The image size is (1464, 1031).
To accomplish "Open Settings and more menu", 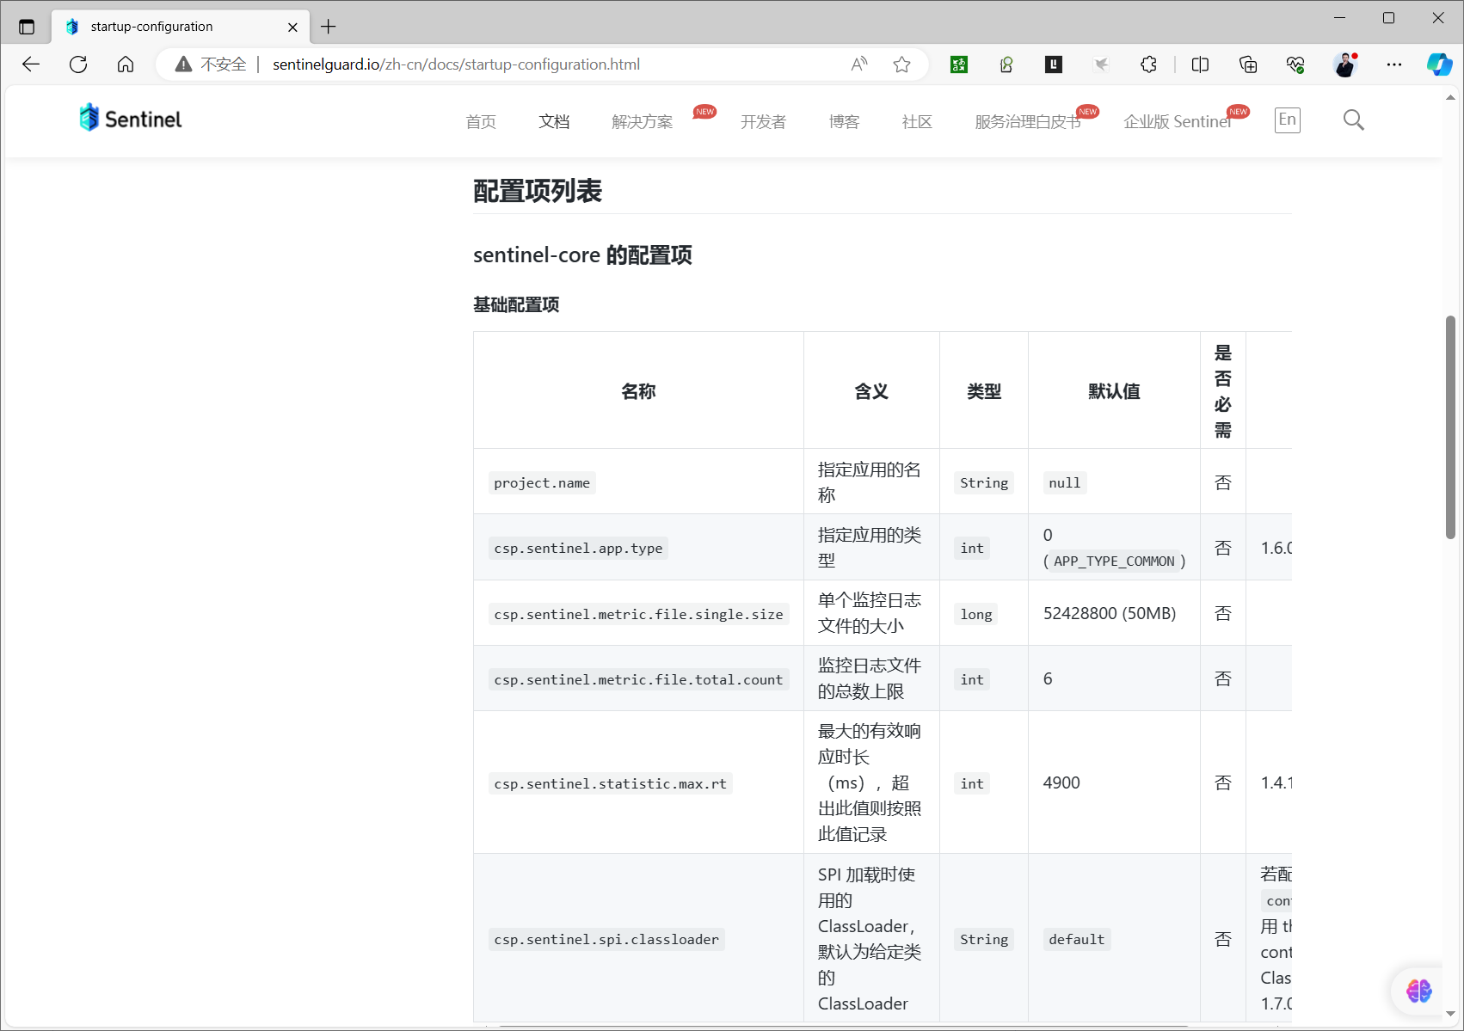I will pos(1394,64).
